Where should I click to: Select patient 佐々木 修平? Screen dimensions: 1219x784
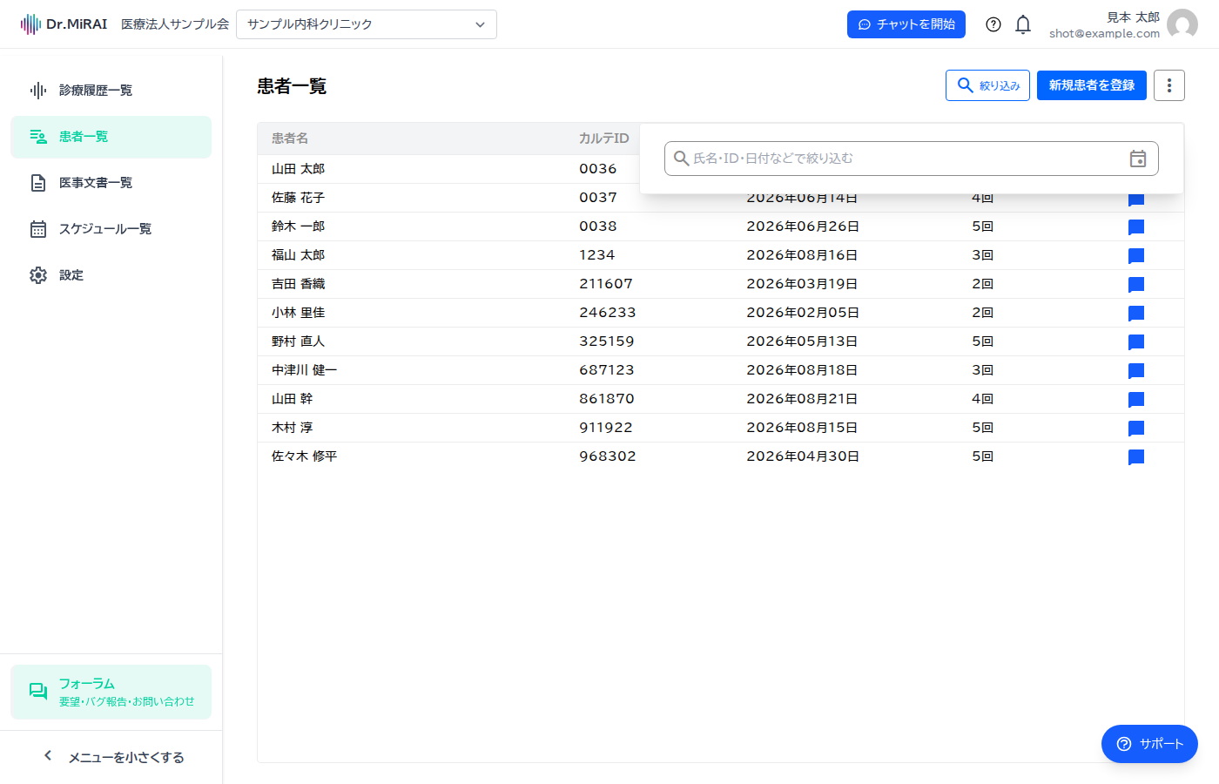(304, 456)
